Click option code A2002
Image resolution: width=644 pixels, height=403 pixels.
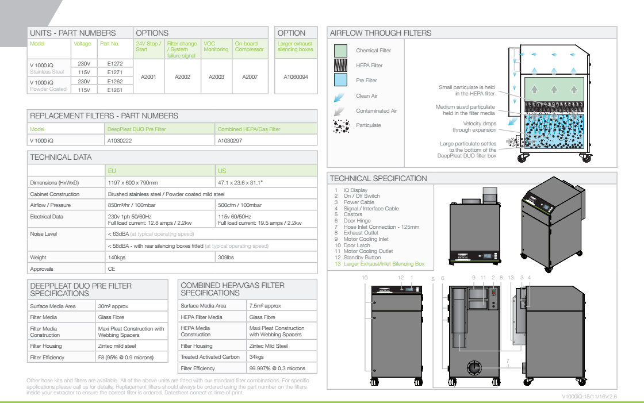click(182, 77)
